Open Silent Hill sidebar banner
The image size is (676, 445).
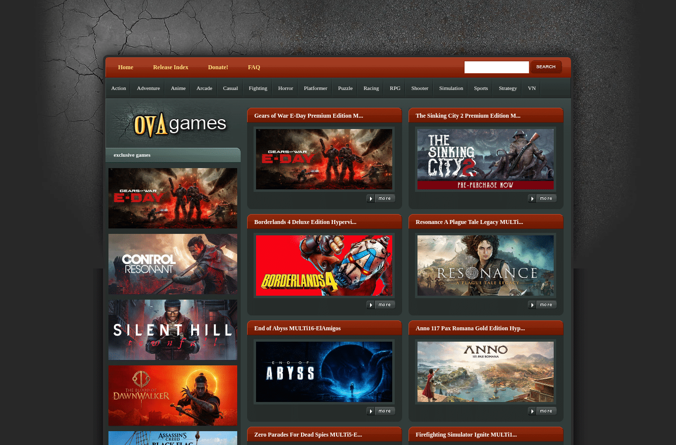(x=173, y=330)
